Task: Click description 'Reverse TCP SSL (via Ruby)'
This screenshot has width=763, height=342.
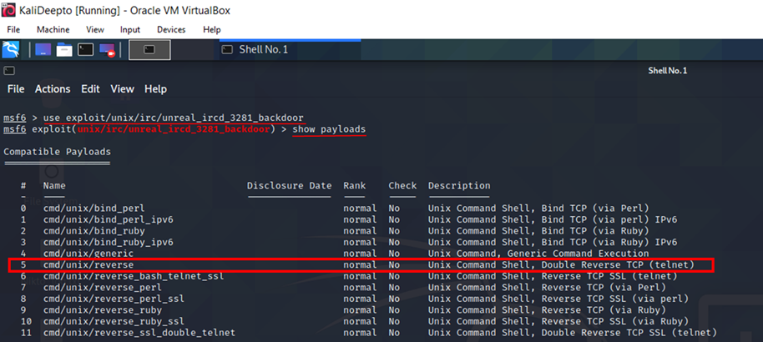Action: [x=615, y=321]
